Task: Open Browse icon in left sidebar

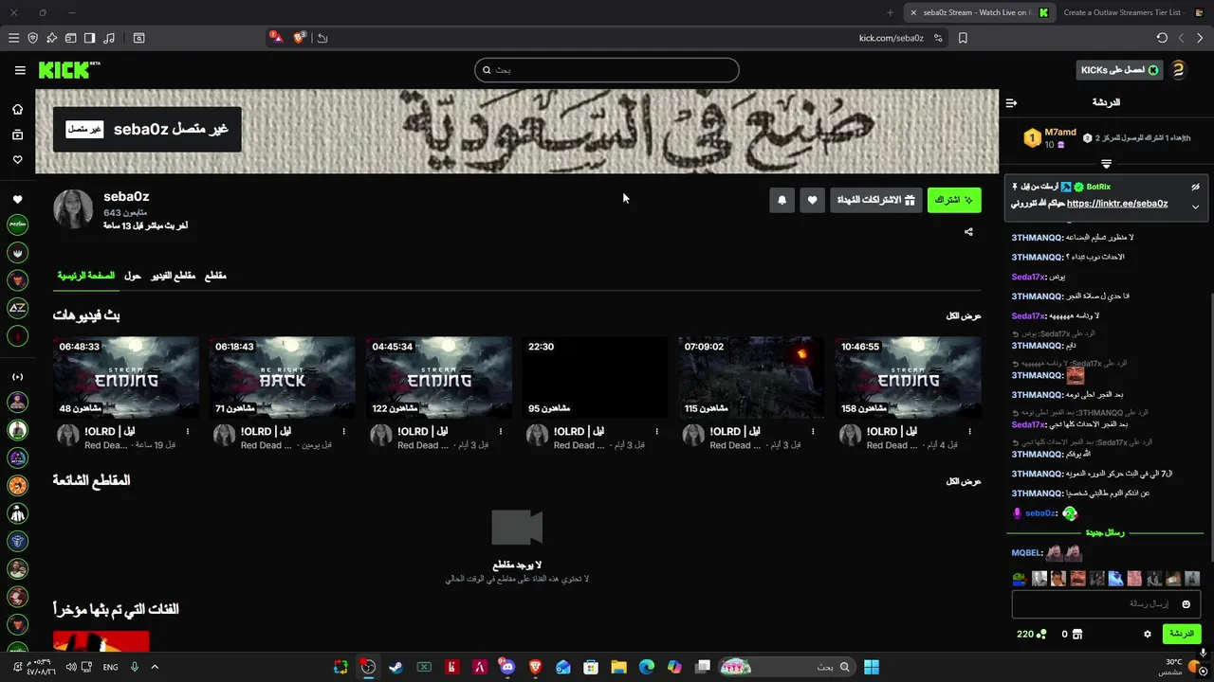Action: [x=17, y=135]
